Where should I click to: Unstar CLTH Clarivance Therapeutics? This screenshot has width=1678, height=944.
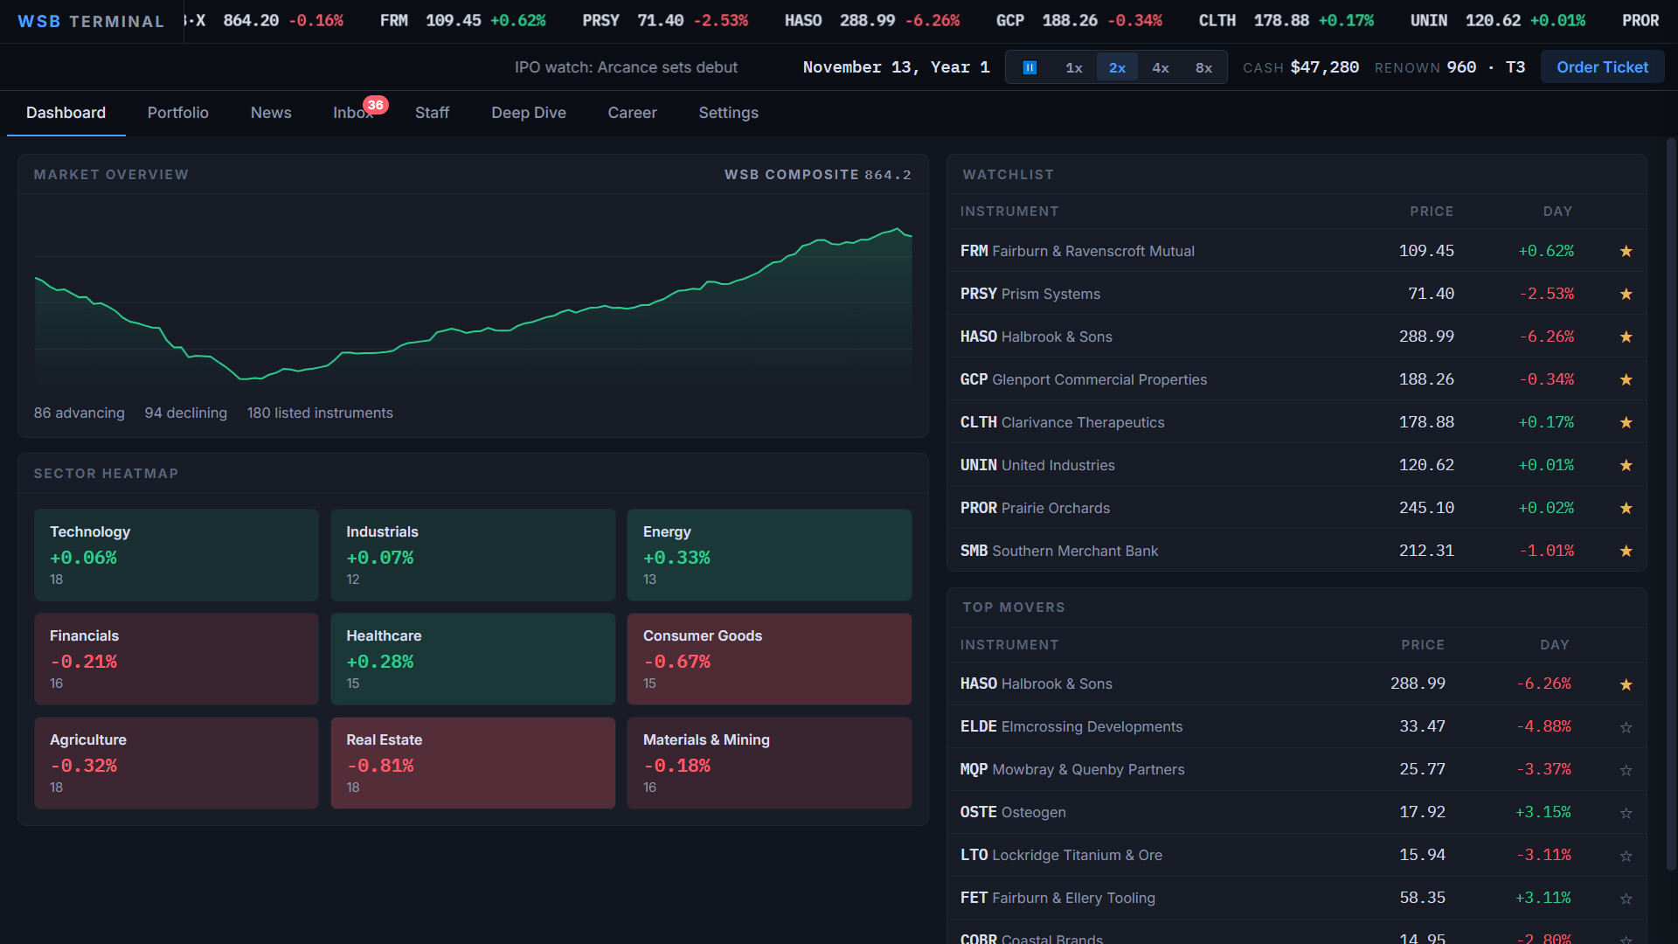click(x=1626, y=422)
